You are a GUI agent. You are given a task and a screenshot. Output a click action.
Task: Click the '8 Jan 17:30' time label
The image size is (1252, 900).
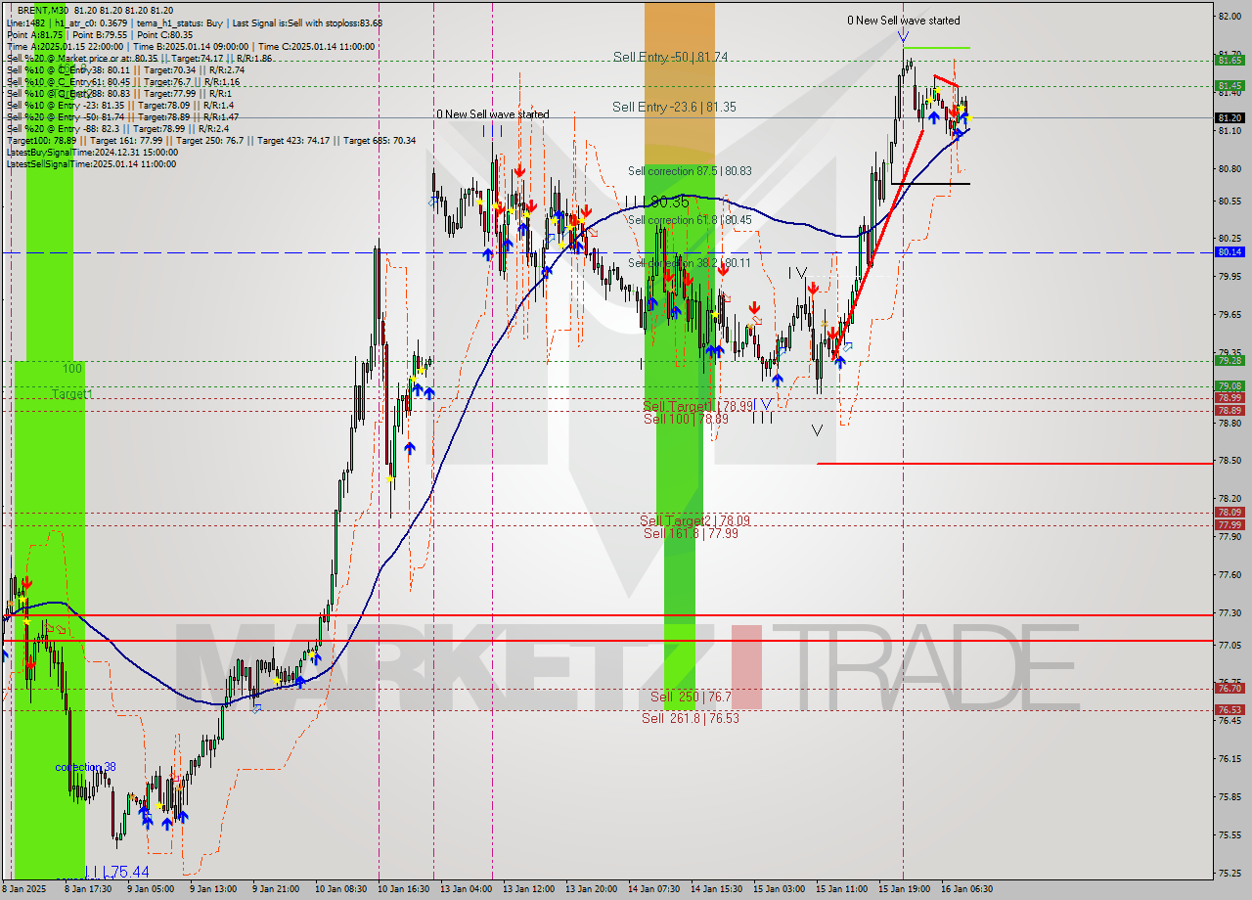[87, 889]
